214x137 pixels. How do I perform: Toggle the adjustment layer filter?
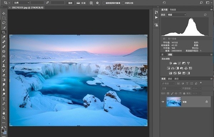pos(183,83)
